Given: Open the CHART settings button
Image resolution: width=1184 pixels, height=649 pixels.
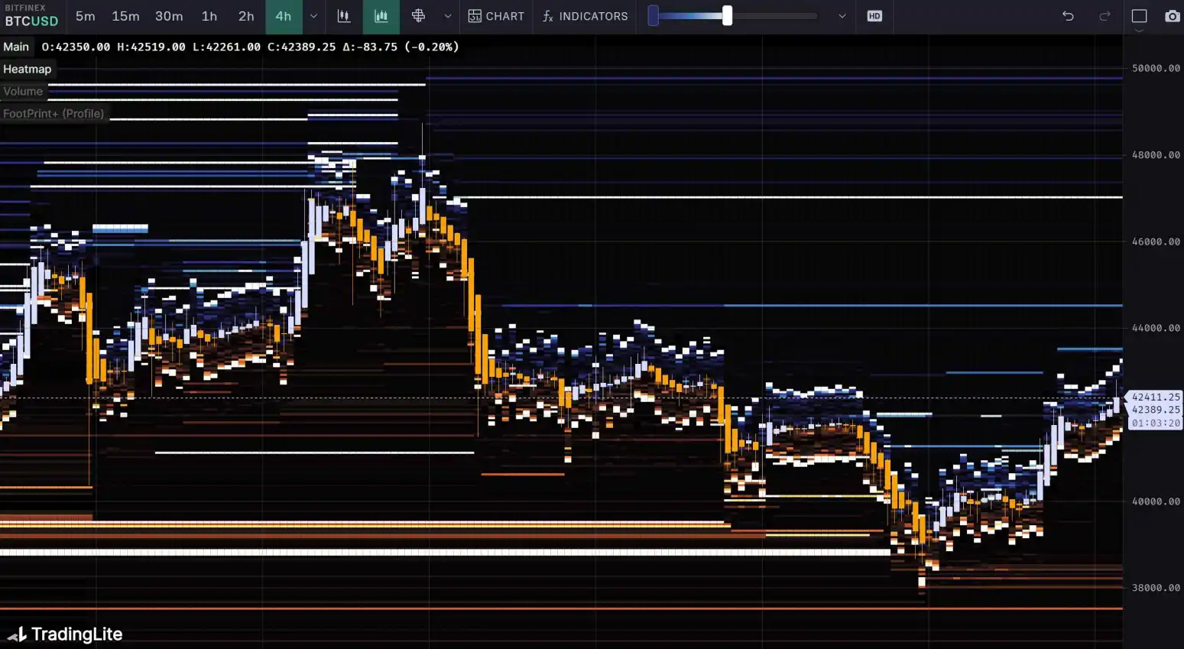Looking at the screenshot, I should [496, 16].
